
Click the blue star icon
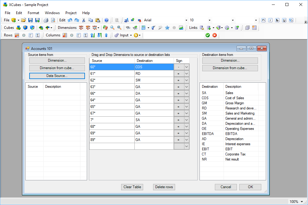pos(167,28)
